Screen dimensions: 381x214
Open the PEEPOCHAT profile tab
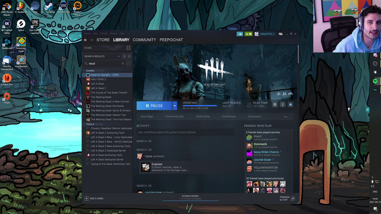171,40
